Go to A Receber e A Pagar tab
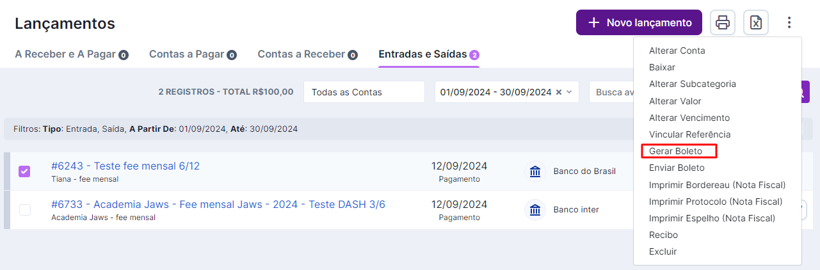820x270 pixels. [71, 54]
